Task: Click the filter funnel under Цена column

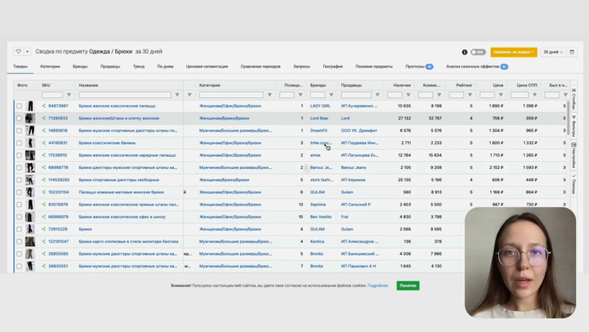Action: click(x=501, y=94)
